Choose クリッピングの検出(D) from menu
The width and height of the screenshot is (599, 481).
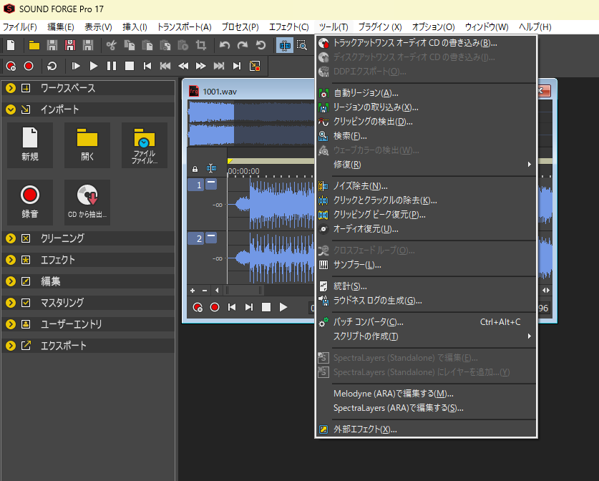click(426, 122)
